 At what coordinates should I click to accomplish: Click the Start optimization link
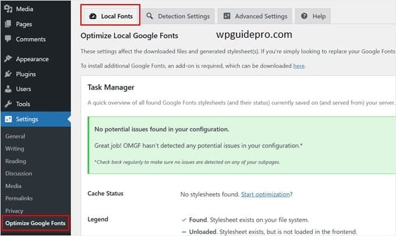265,194
